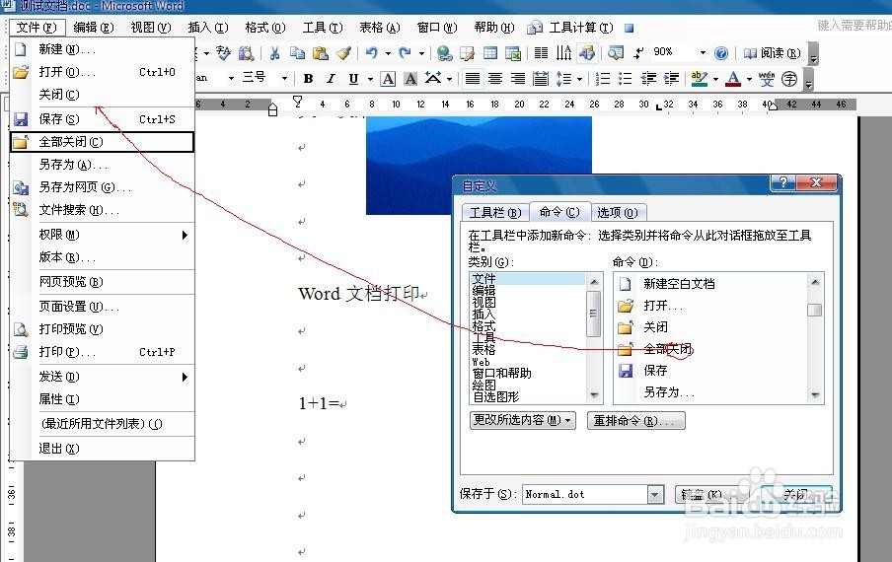Align text right
Image resolution: width=892 pixels, height=562 pixels.
tap(518, 79)
